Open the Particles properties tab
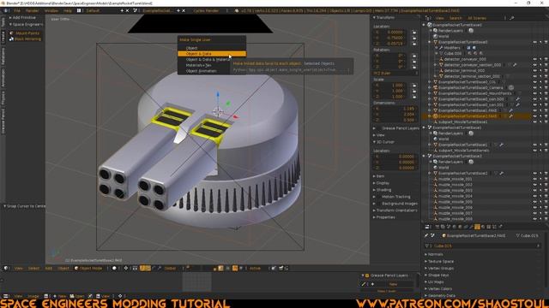Screen dimensions: 549x308 click(495, 227)
